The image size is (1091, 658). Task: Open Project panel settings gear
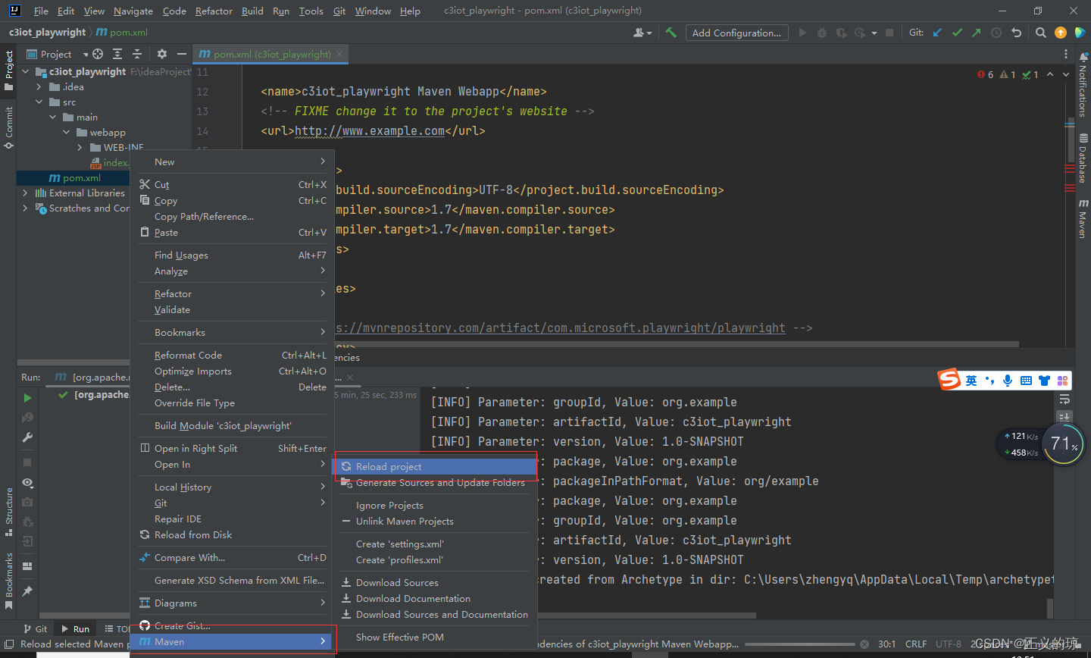pos(161,54)
